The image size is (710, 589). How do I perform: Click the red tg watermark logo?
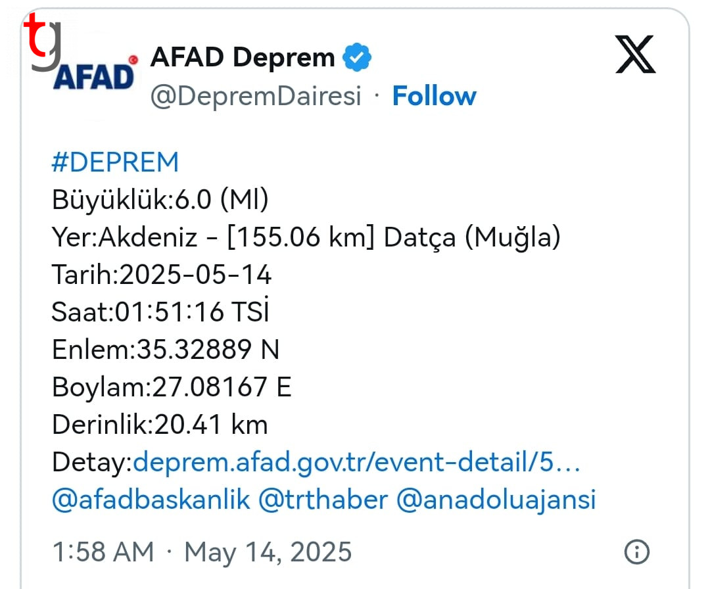click(43, 41)
